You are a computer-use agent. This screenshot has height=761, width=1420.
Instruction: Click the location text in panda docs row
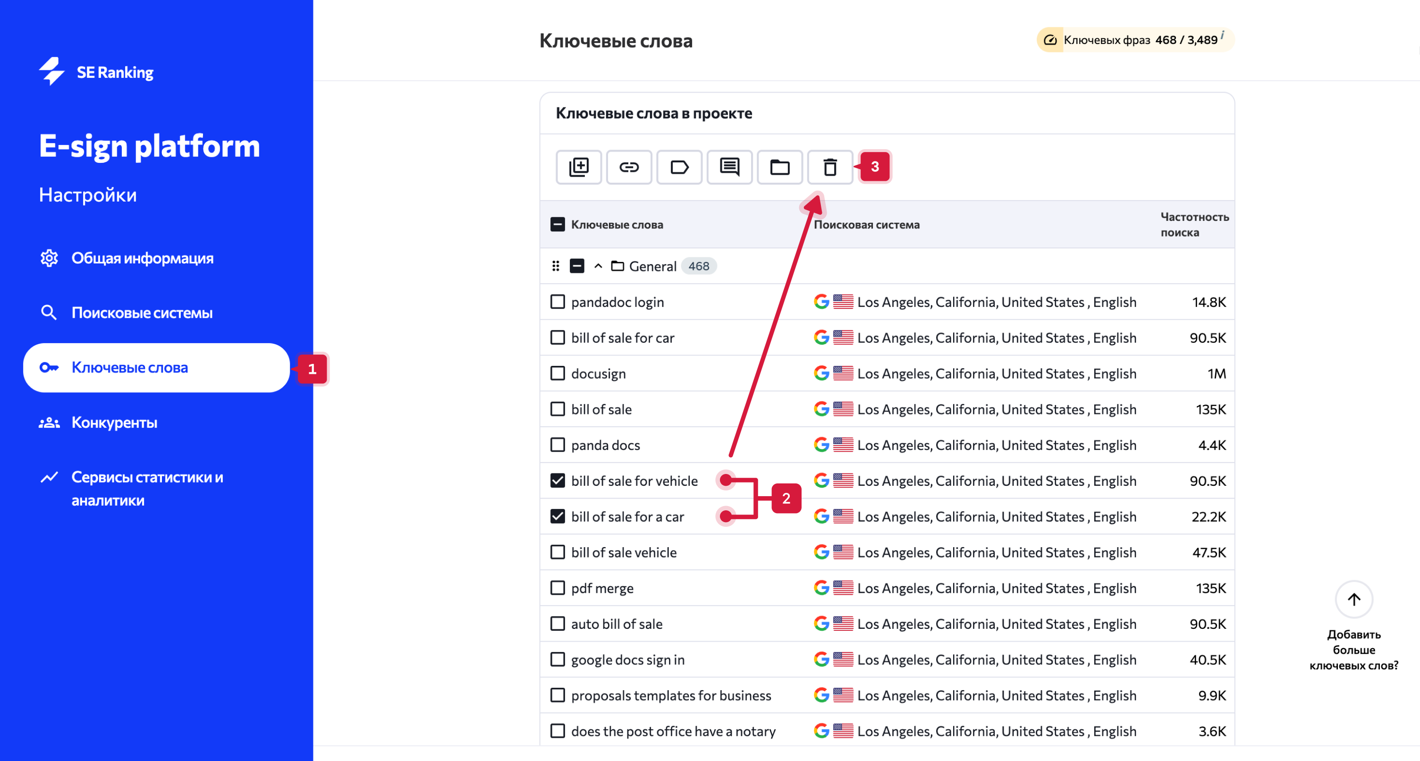click(997, 445)
